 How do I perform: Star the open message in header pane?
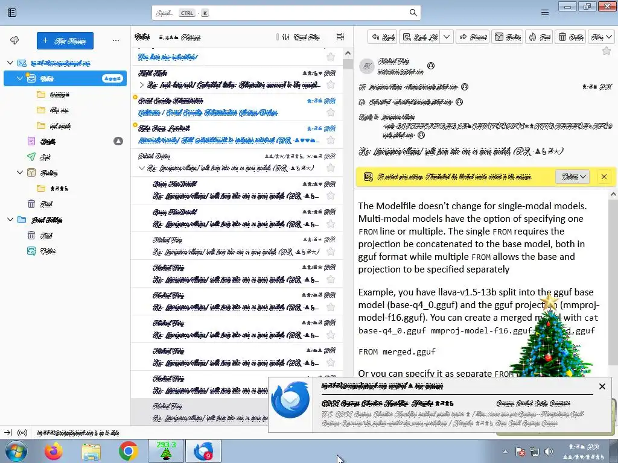pos(607,51)
